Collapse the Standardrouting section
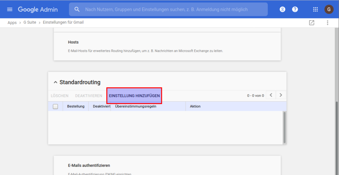 point(56,82)
